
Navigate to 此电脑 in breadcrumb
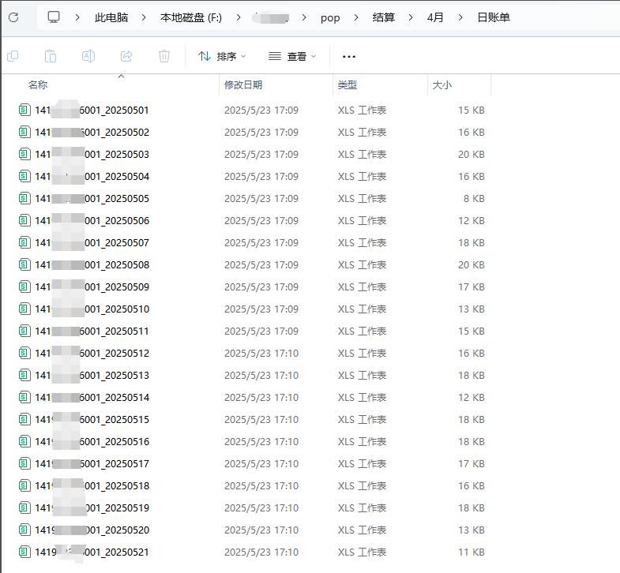coord(111,17)
